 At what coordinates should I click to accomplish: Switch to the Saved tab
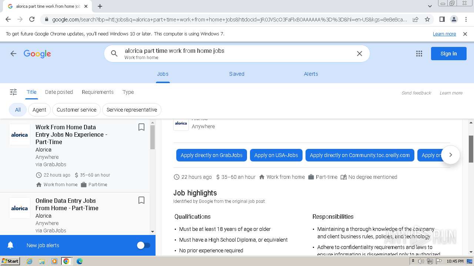coord(237,74)
